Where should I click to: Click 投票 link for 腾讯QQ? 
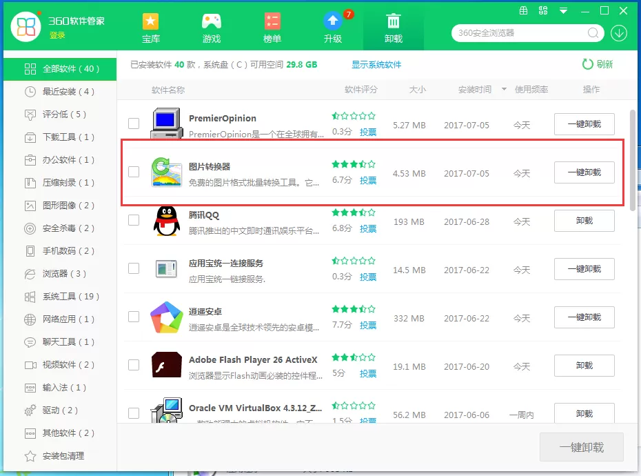[368, 229]
